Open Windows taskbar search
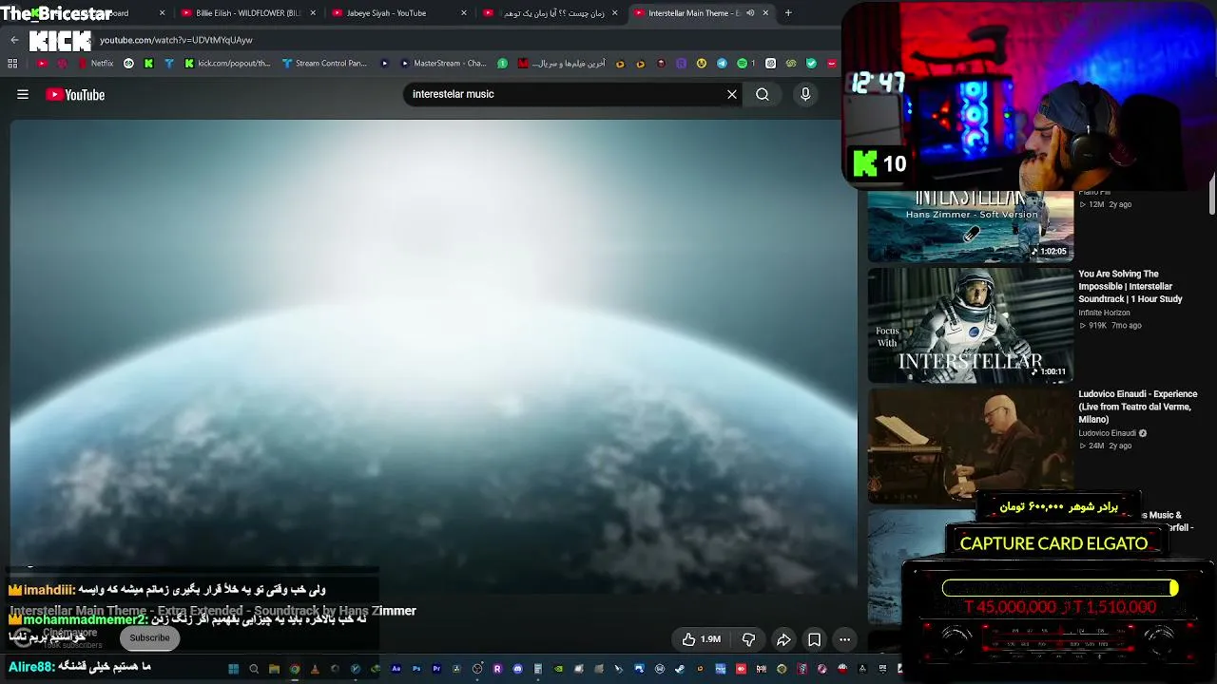 pos(254,669)
